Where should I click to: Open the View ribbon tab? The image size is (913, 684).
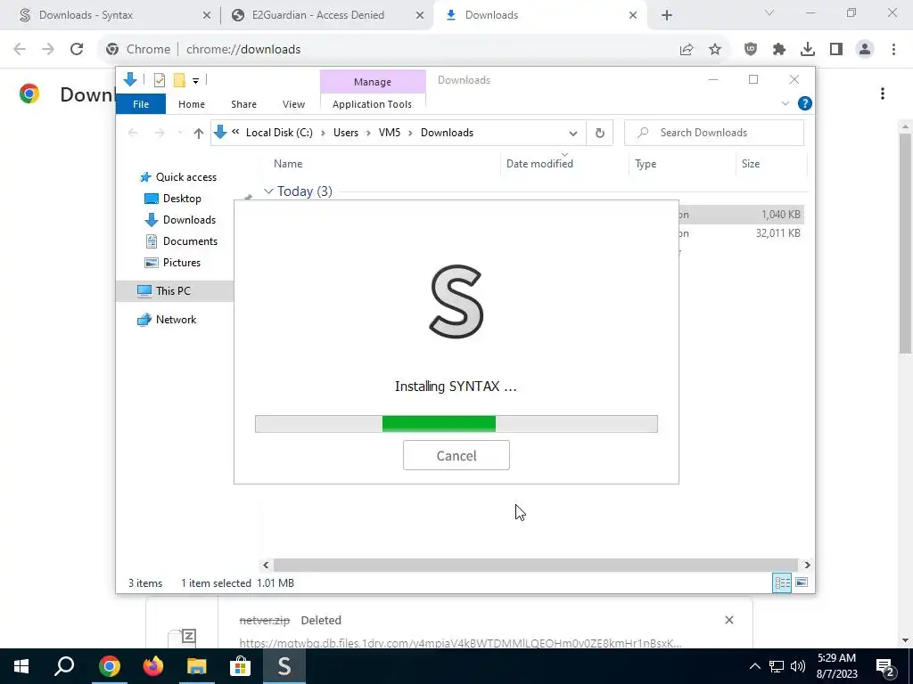click(293, 104)
